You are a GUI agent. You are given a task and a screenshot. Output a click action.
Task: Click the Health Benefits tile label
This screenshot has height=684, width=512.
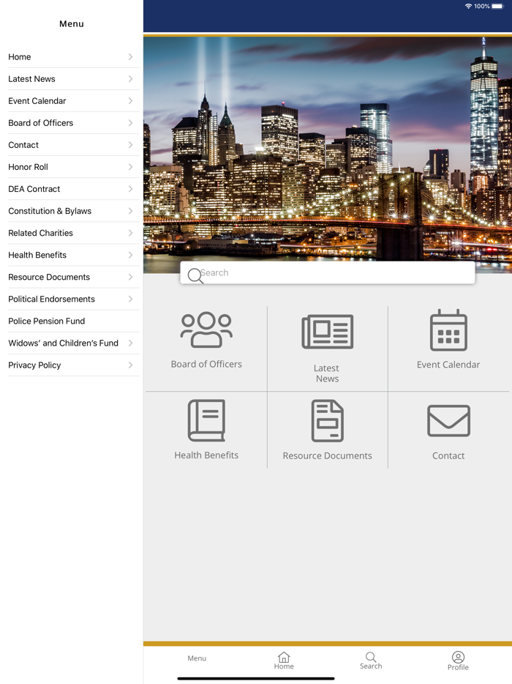pyautogui.click(x=206, y=456)
